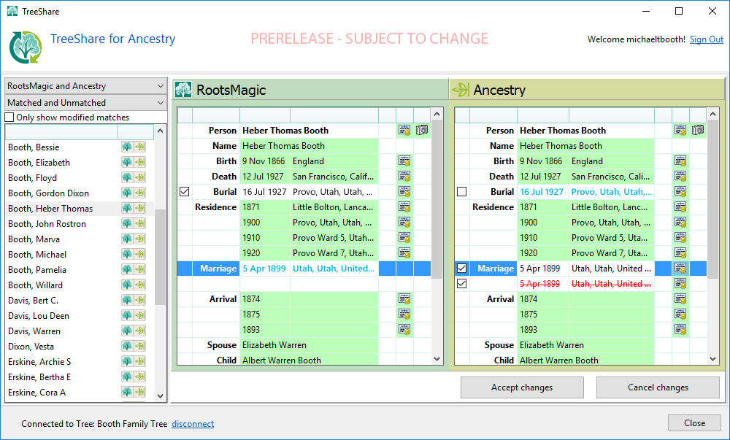Screen dimensions: 730x440
Task: Click RootsMagic tree icon beside Booth, Bessie
Action: coord(126,147)
